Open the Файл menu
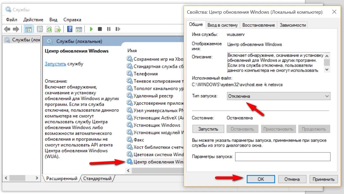The image size is (344, 194). pos(11,20)
